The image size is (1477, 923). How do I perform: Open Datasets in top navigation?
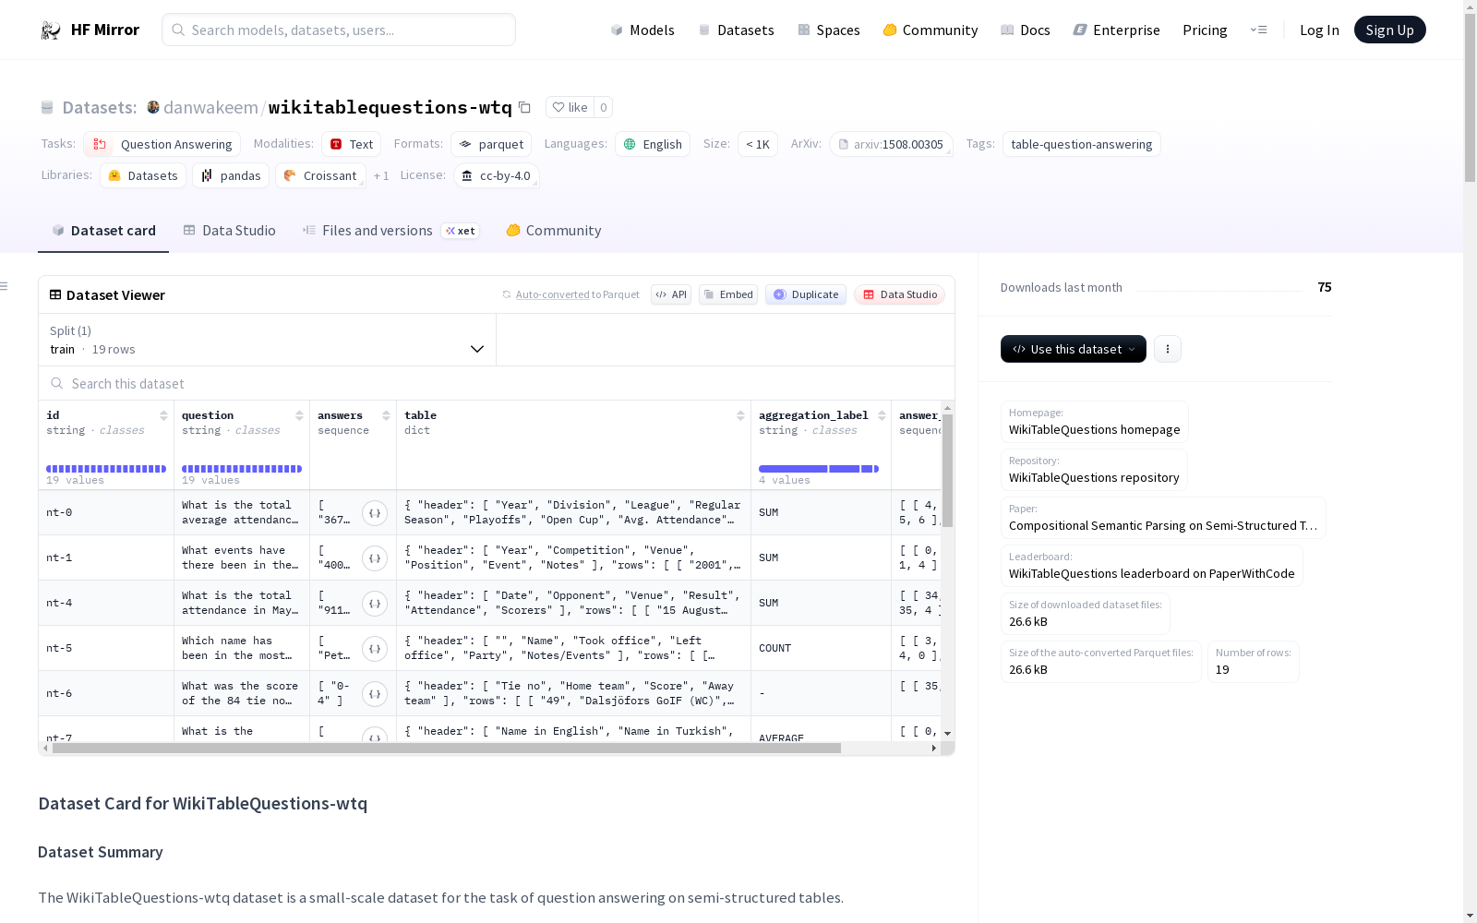pos(736,30)
